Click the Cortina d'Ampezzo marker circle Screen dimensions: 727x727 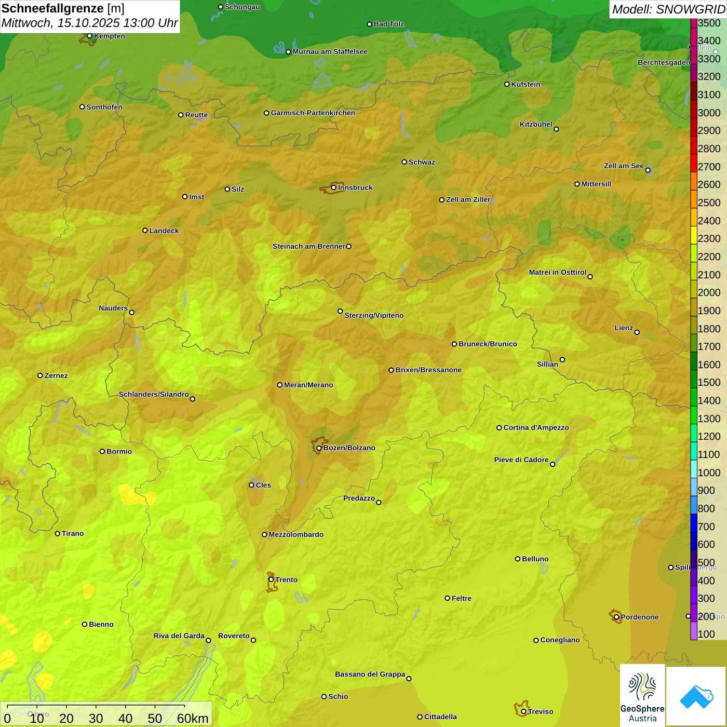pos(499,428)
